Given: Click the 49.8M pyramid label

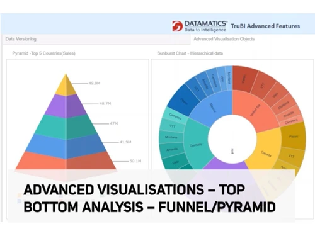Looking at the screenshot, I should 94,83.
